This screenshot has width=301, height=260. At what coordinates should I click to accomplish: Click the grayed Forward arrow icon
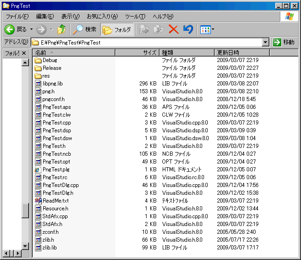click(x=41, y=29)
